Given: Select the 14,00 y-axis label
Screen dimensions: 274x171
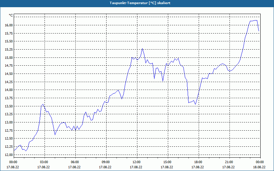Looking at the screenshot, I should pos(9,90).
